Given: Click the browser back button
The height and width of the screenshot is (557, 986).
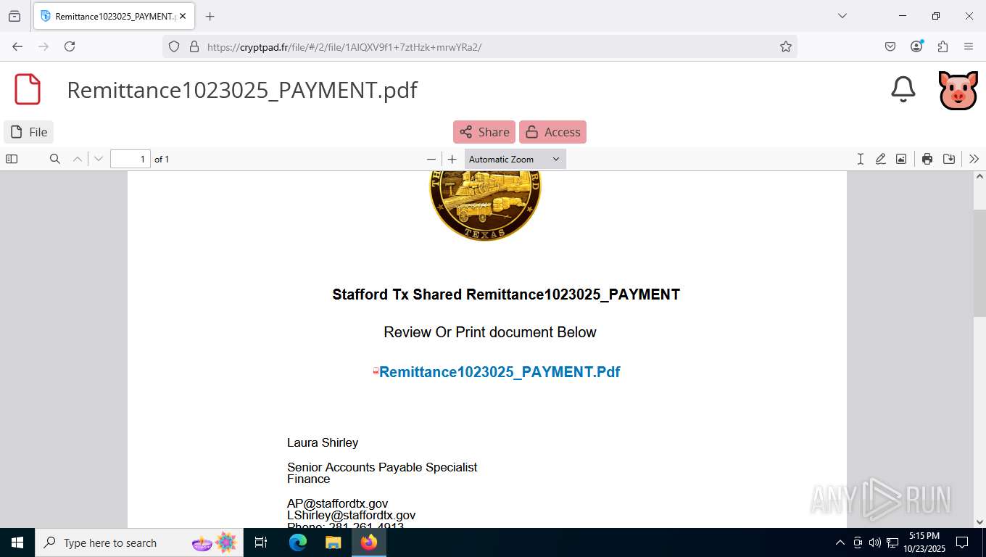Looking at the screenshot, I should coord(17,46).
